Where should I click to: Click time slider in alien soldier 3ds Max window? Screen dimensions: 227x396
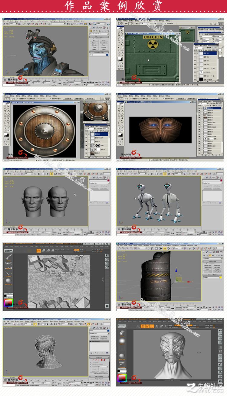pyautogui.click(x=12, y=77)
